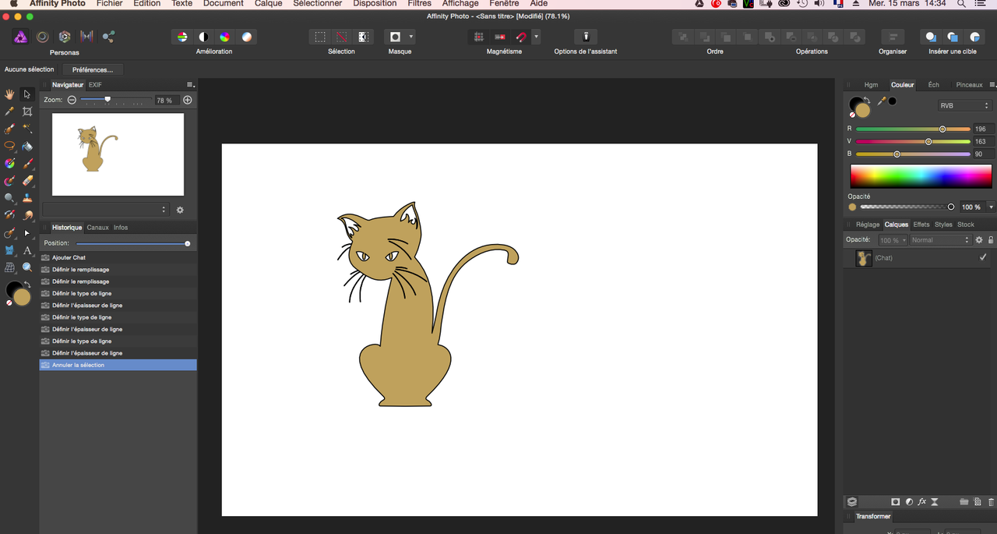This screenshot has width=997, height=534.
Task: Open the Calque menu
Action: (268, 4)
